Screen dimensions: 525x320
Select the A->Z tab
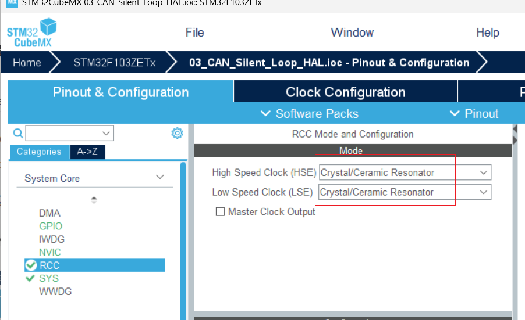pyautogui.click(x=87, y=152)
